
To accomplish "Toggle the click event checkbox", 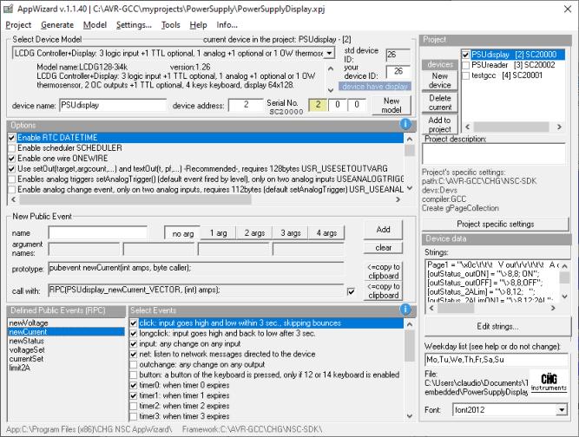I will pos(134,323).
